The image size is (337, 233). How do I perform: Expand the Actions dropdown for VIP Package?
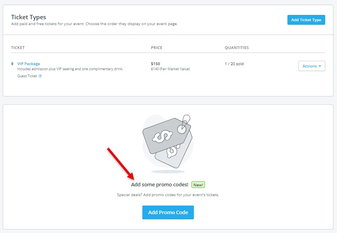311,66
